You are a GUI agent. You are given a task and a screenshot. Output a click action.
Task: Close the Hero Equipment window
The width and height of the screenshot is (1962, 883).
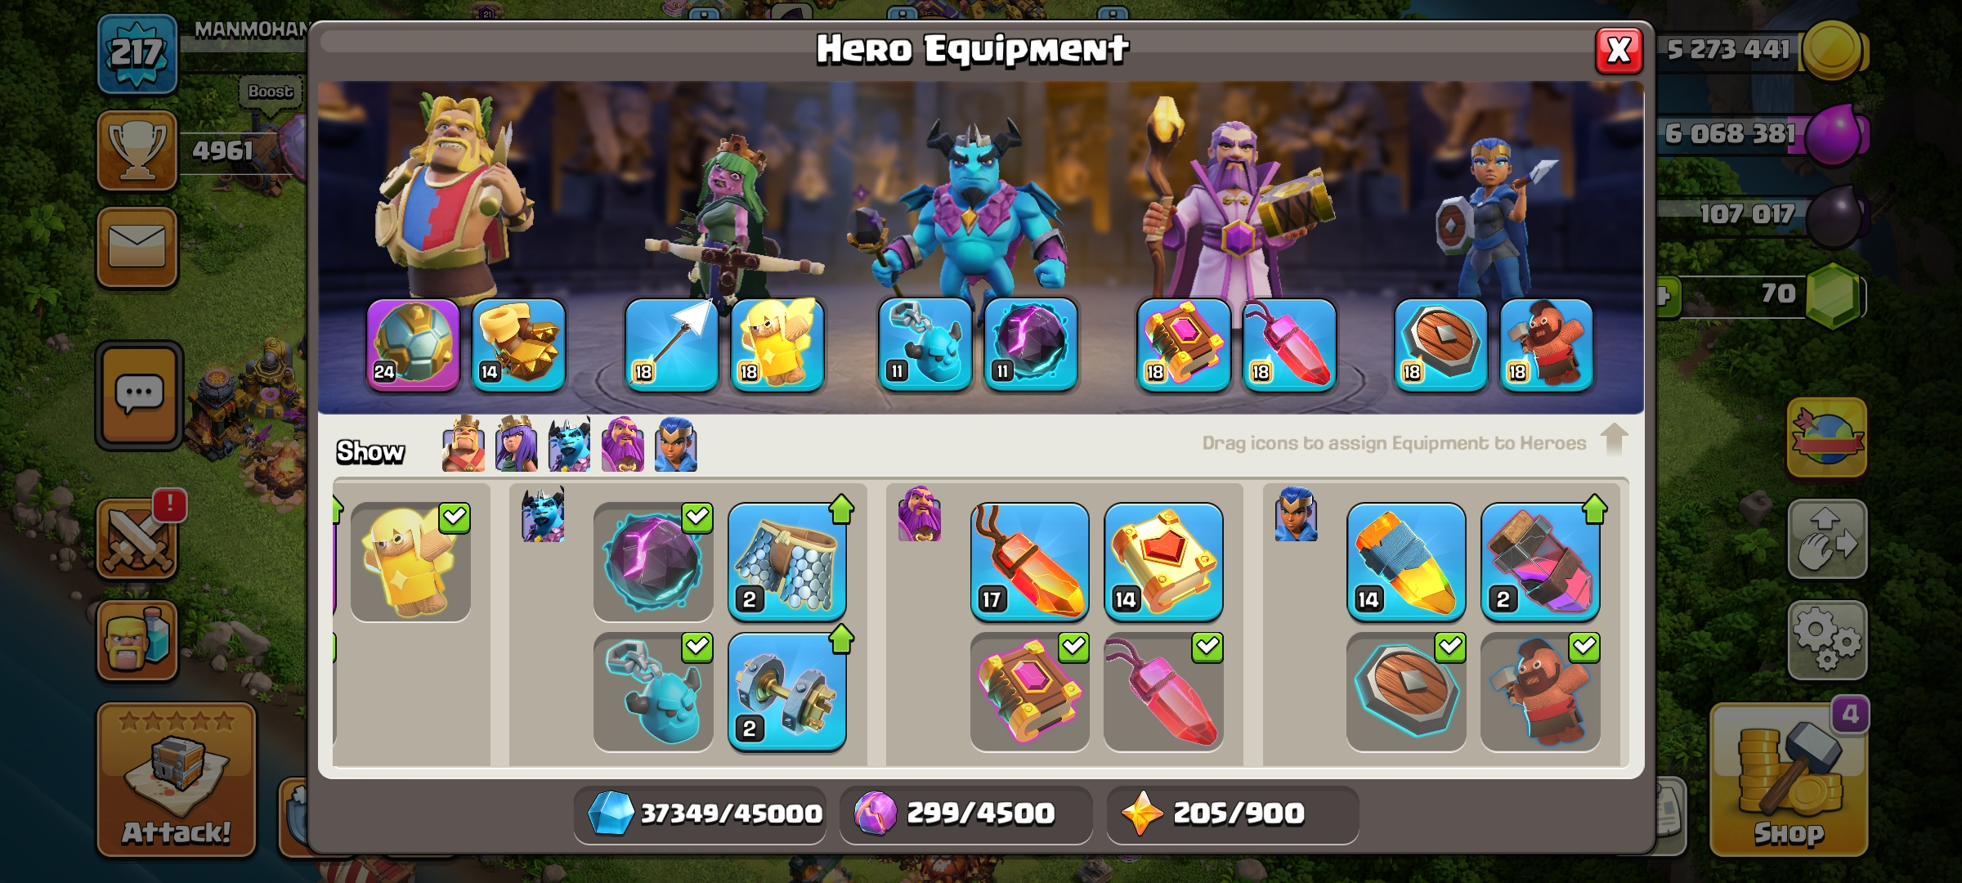pos(1619,51)
